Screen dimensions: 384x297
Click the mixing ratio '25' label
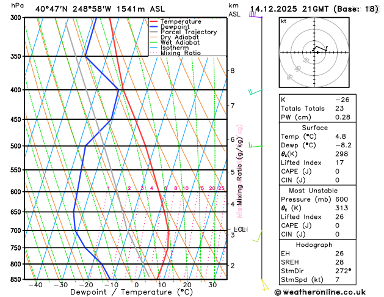(221, 188)
